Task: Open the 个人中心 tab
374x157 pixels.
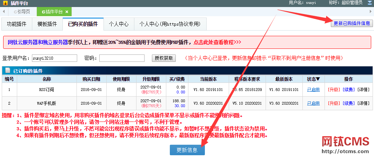Action: pos(119,24)
